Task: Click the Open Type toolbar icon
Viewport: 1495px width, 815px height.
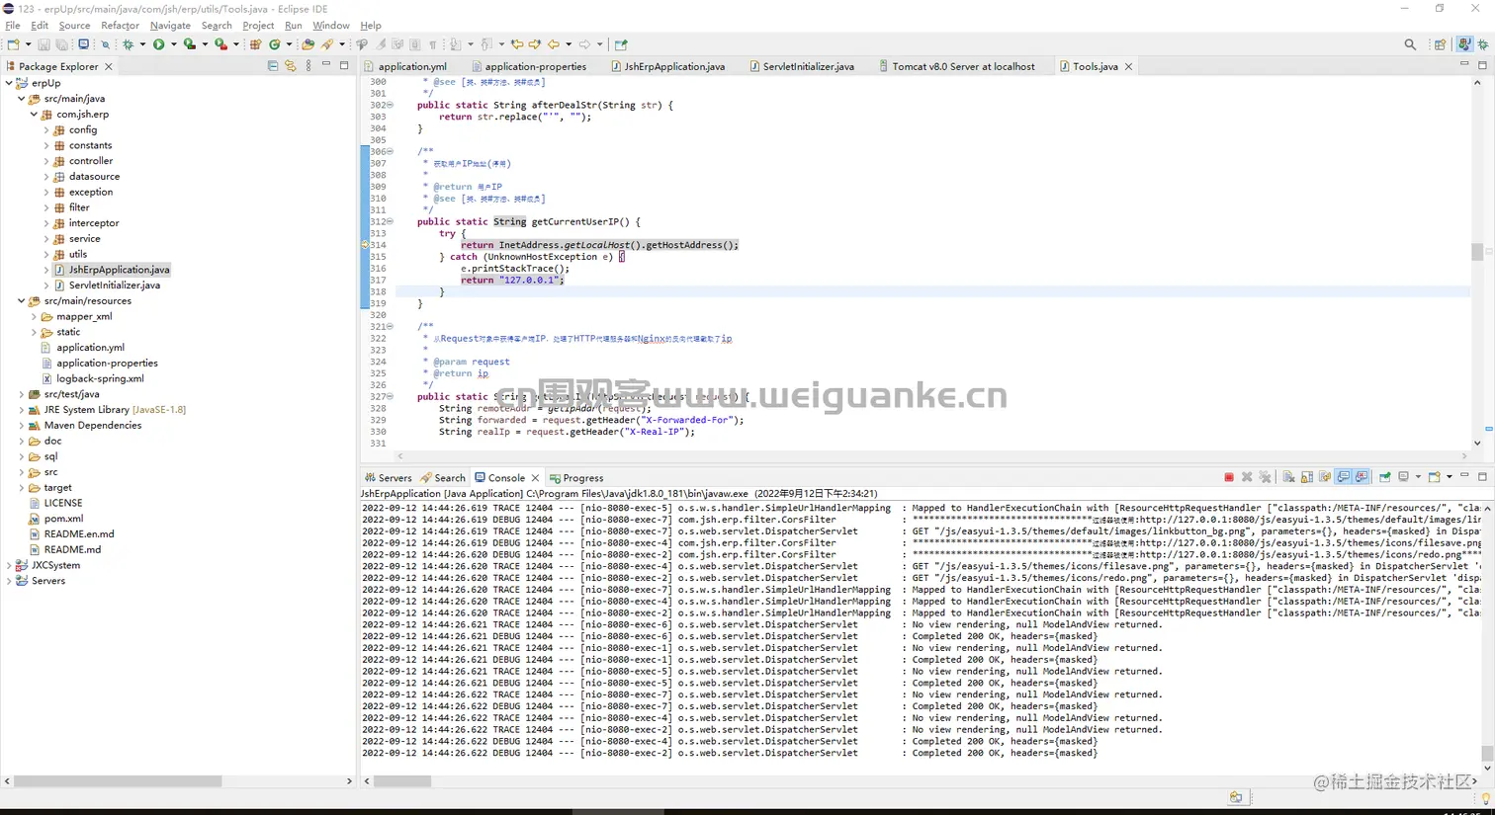Action: point(308,44)
